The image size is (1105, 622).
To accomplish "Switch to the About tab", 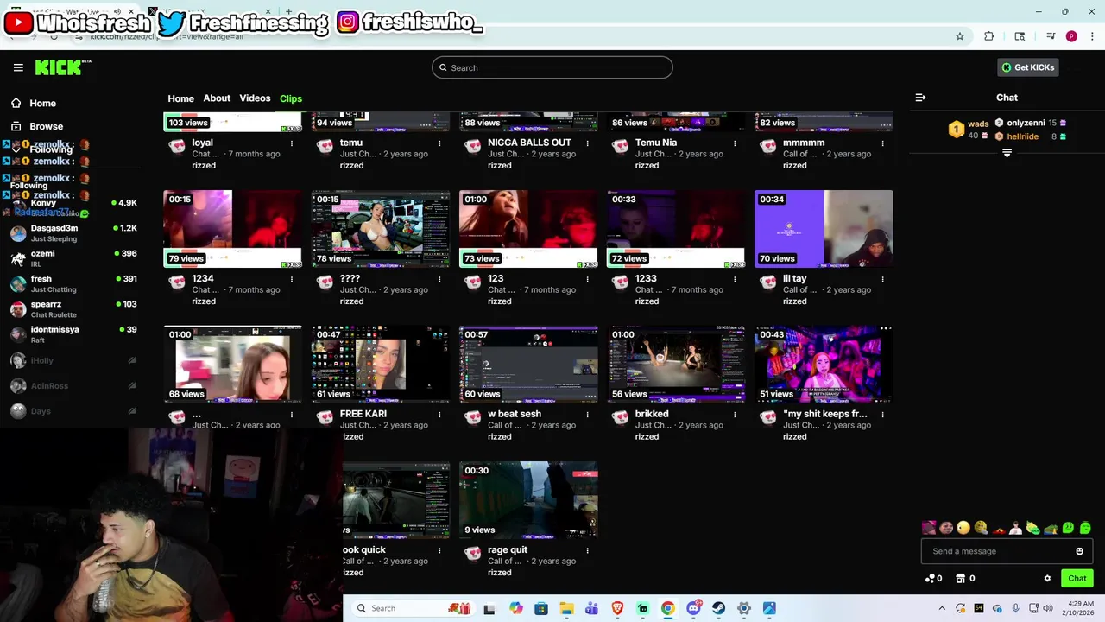I will (217, 98).
